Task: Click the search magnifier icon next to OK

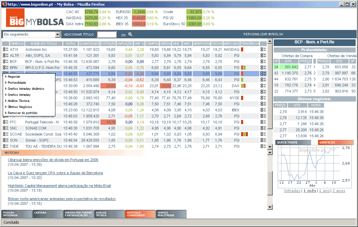Action: (130, 34)
